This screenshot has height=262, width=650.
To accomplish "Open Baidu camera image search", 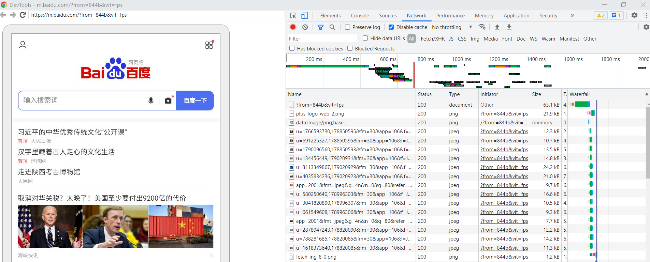I will tap(168, 100).
